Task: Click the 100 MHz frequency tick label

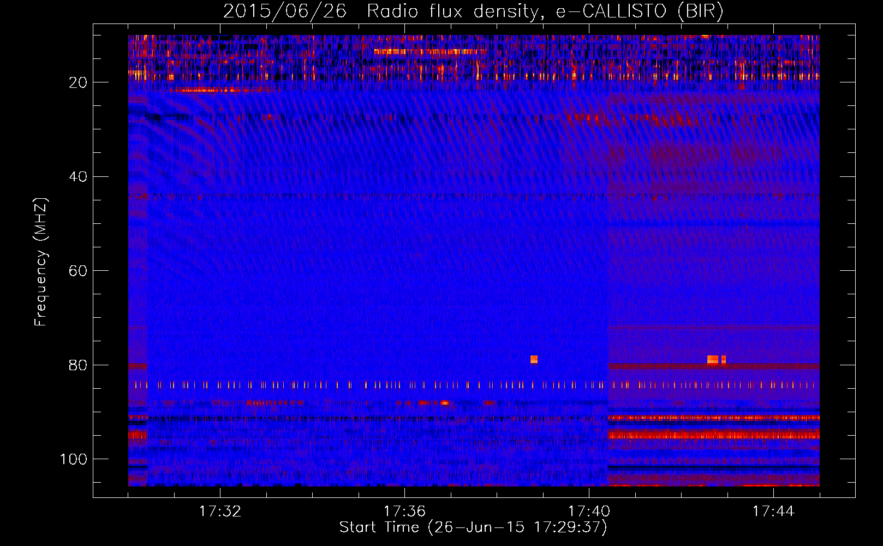Action: click(x=74, y=459)
